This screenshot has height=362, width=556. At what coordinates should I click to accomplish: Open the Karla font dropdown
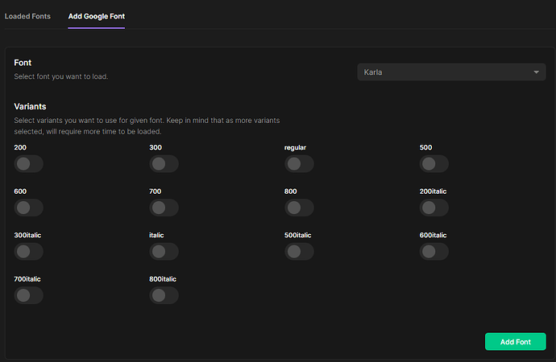click(451, 72)
